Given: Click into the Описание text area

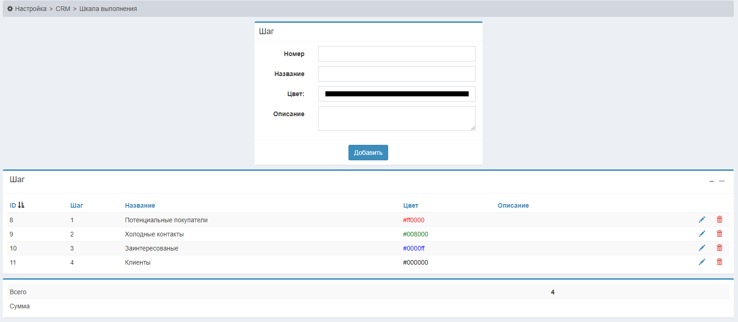Looking at the screenshot, I should [x=397, y=118].
